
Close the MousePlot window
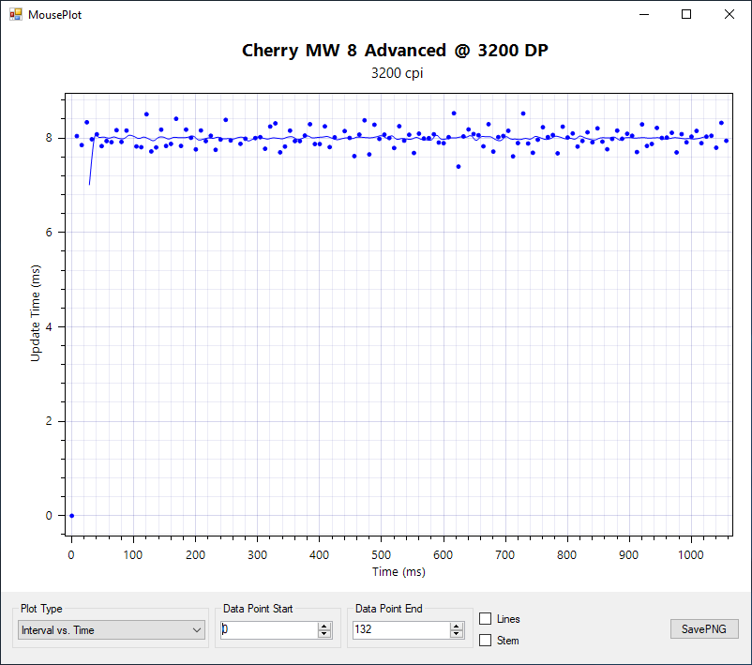pos(729,14)
